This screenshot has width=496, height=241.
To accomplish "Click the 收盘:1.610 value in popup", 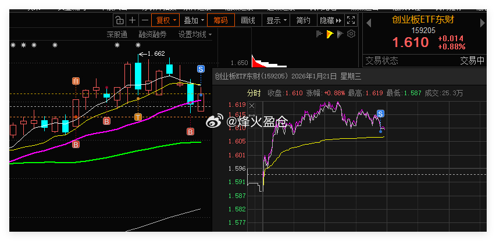I will coord(286,93).
